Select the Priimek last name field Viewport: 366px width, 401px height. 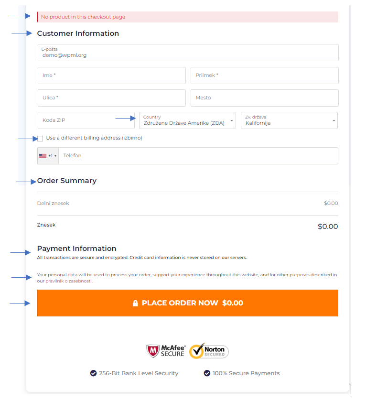tap(265, 76)
